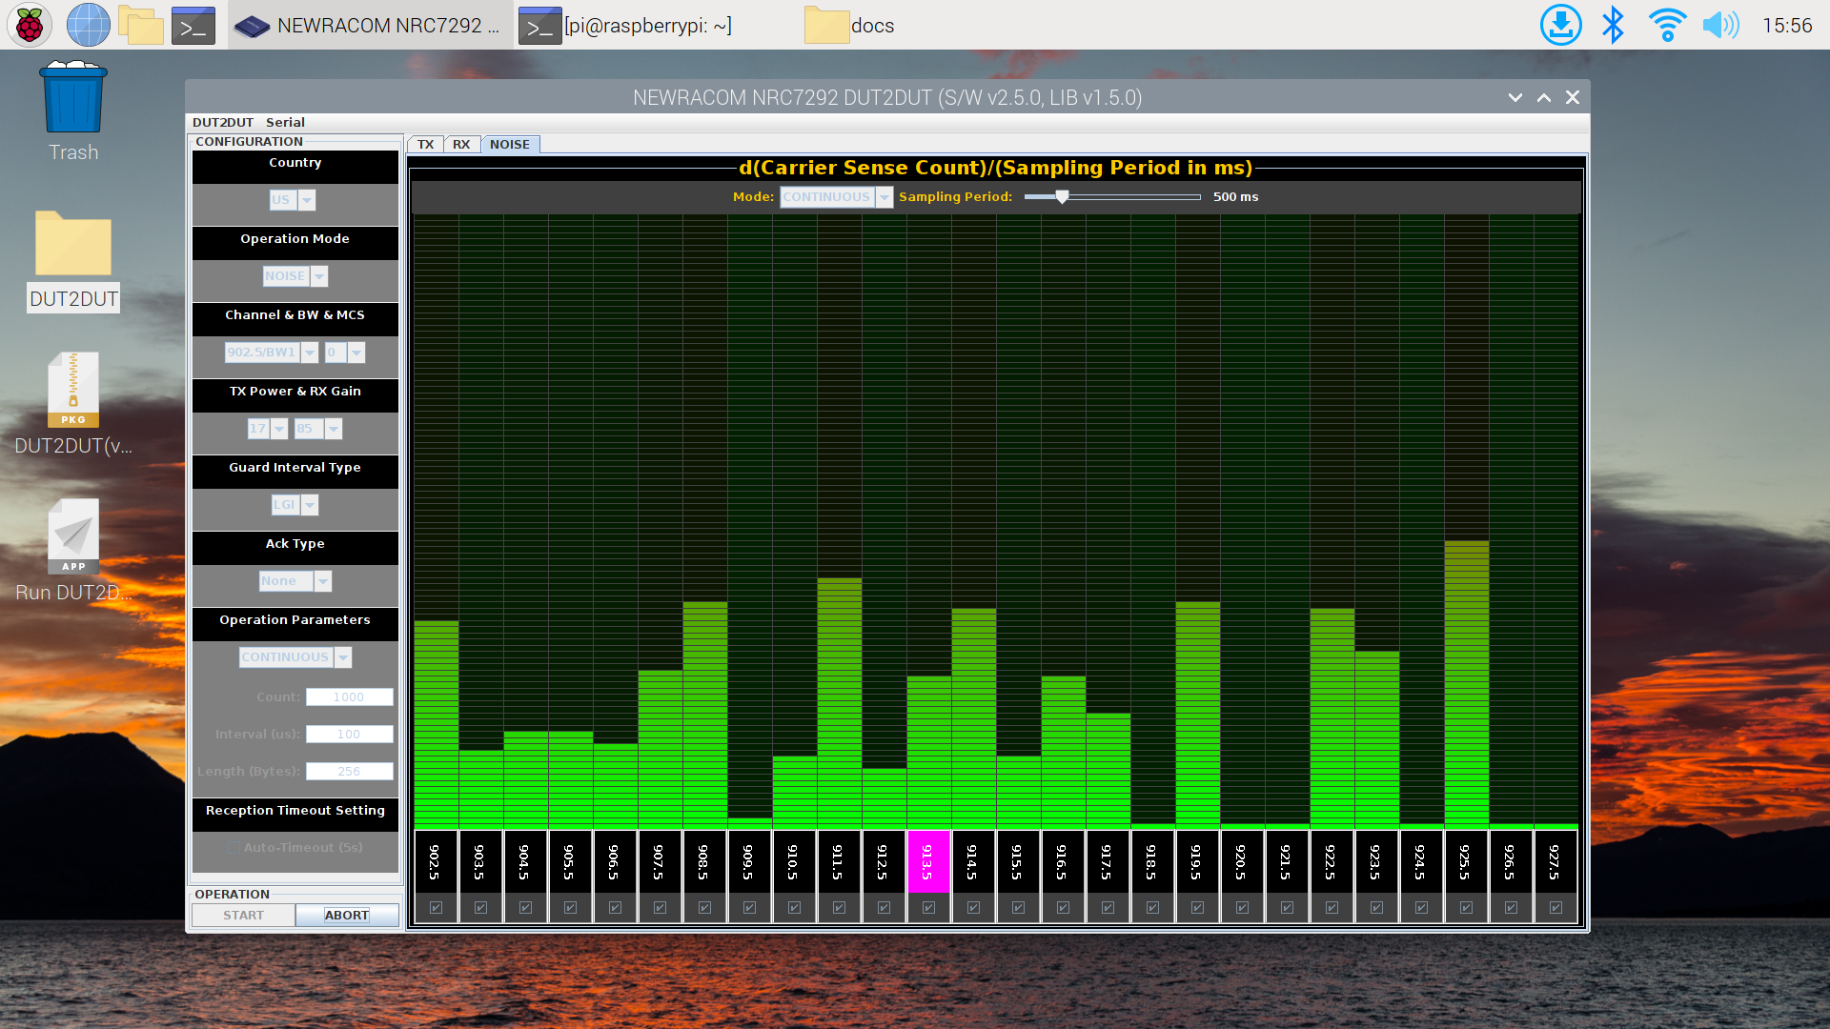The image size is (1830, 1029).
Task: Select the highlighted 913.5 channel label
Action: [928, 861]
